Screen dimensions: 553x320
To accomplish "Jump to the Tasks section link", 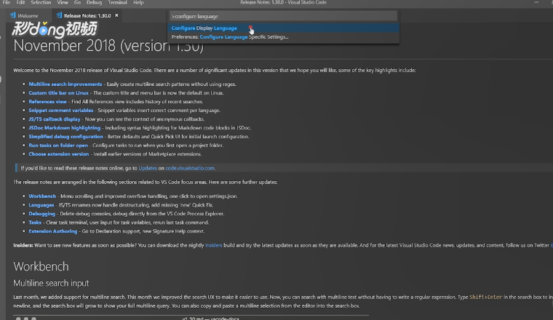I will coord(35,223).
